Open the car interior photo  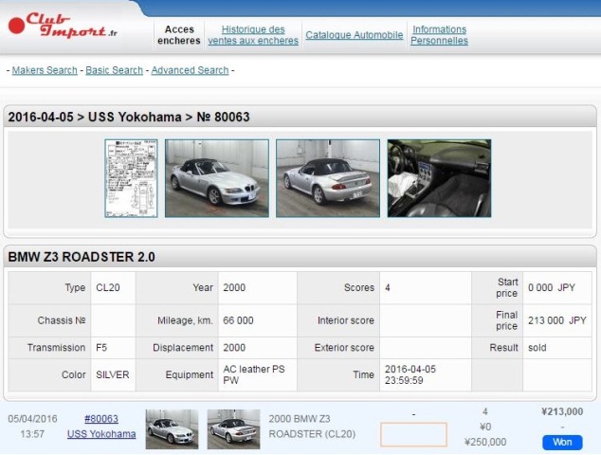(439, 178)
